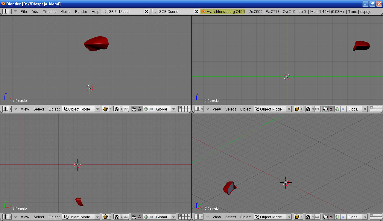This screenshot has width=383, height=221.
Task: Select rotate manipulator circle in top-right viewport
Action: coord(338,109)
